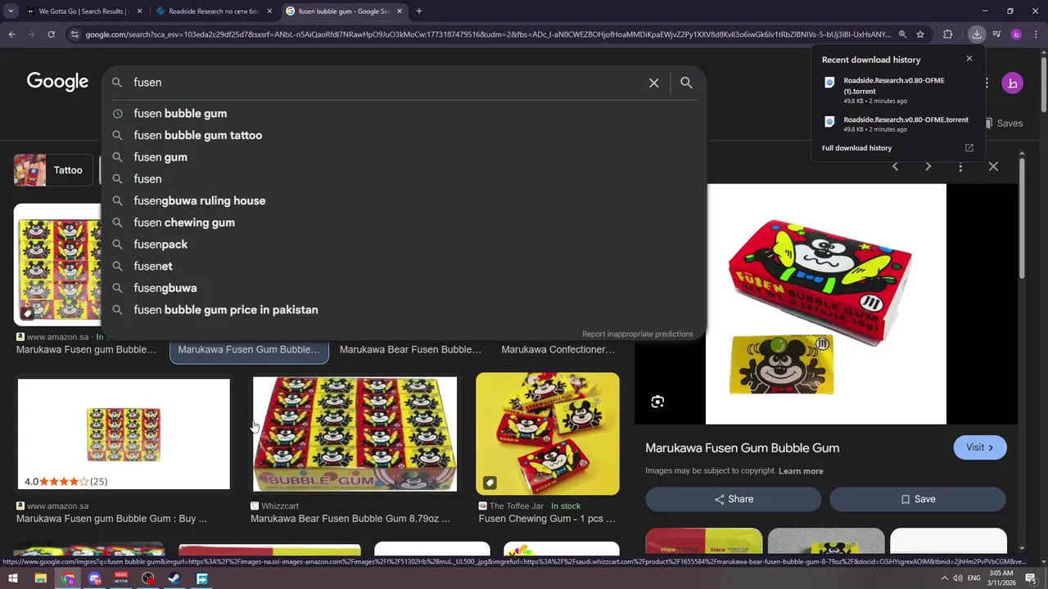Choose suggestion 'fusenpack'

tap(404, 245)
